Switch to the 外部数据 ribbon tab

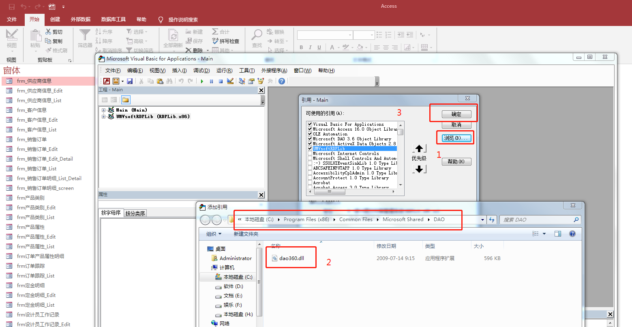(x=81, y=19)
